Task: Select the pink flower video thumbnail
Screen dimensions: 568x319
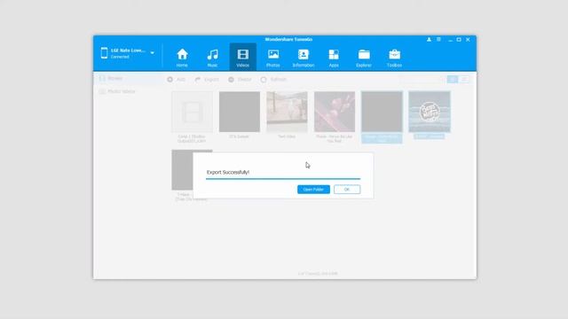Action: click(x=335, y=112)
